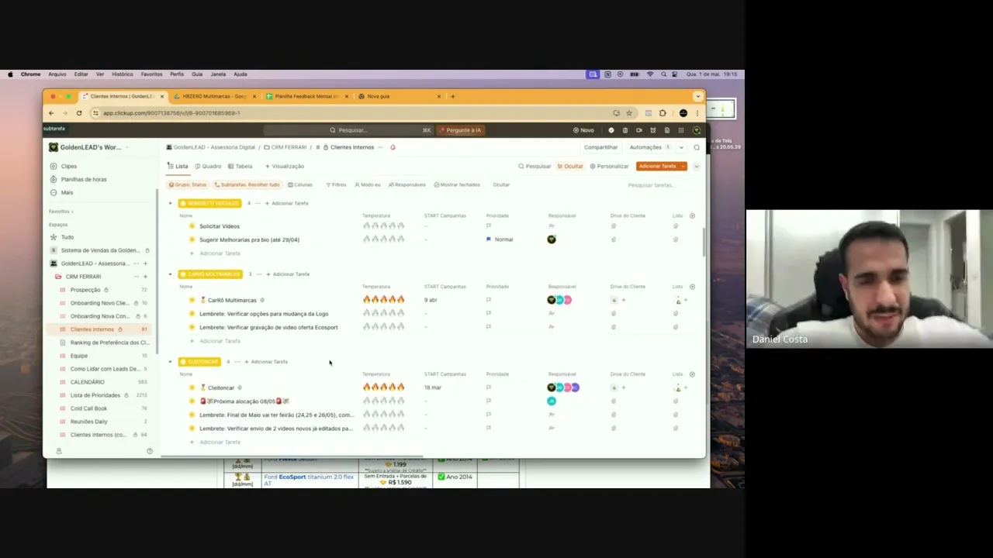
Task: Toggle status circle of Solicitar Videos task
Action: pyautogui.click(x=192, y=226)
